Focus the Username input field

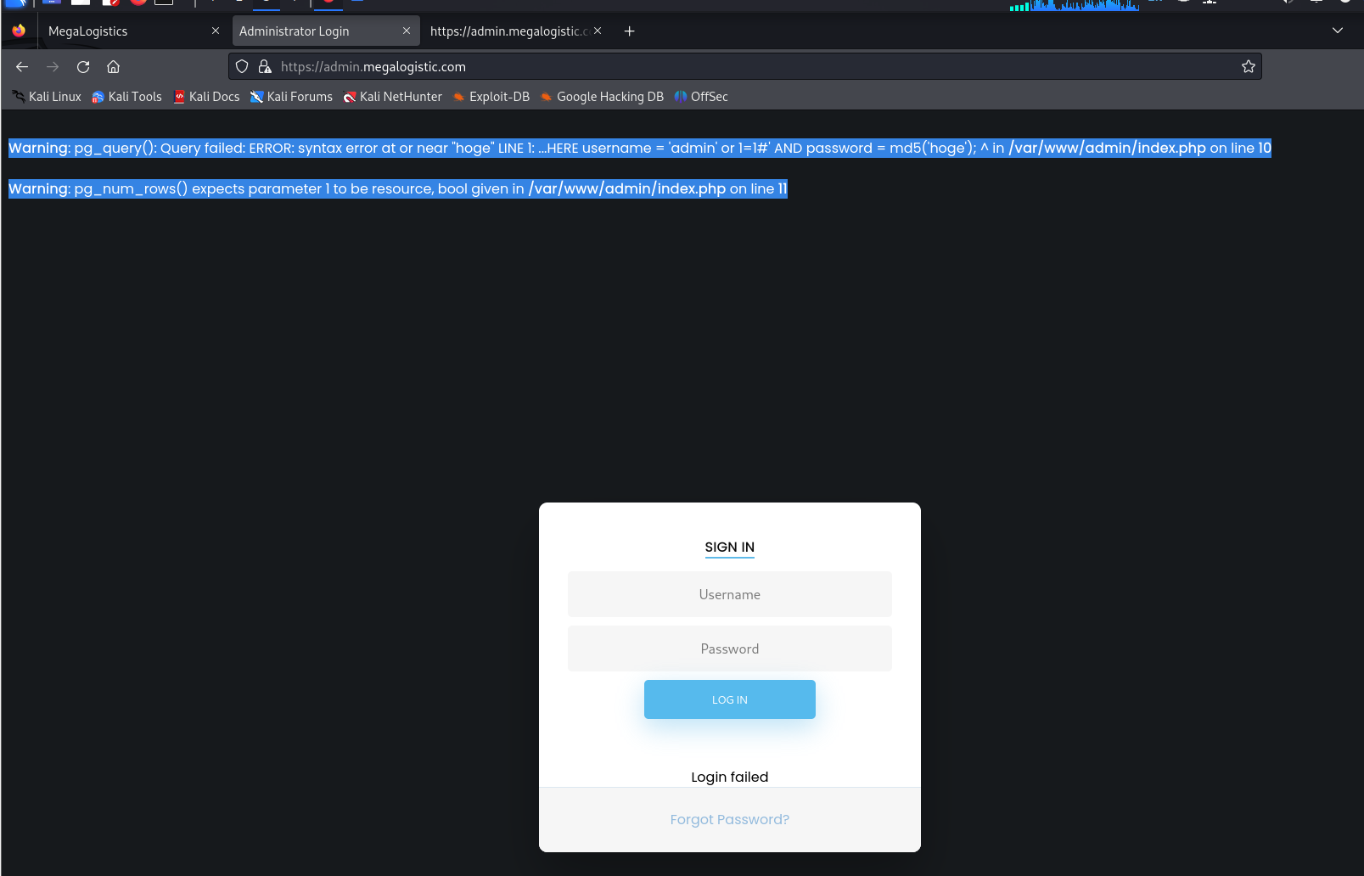click(x=729, y=594)
